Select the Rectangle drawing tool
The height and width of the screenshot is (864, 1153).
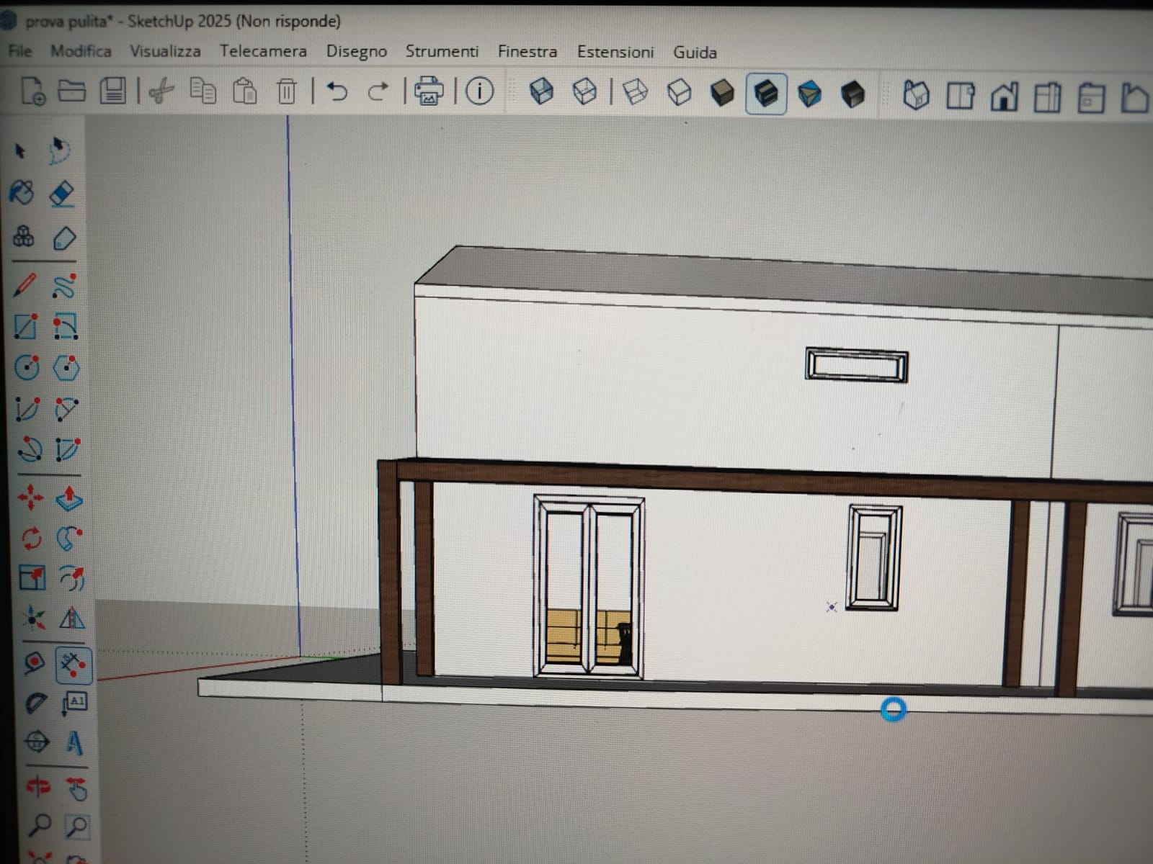(x=26, y=326)
